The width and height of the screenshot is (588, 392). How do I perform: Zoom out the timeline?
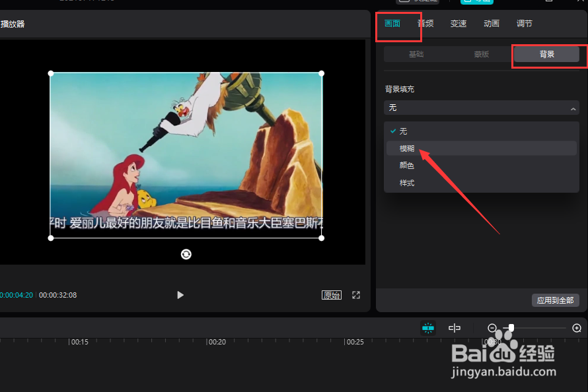coord(492,329)
